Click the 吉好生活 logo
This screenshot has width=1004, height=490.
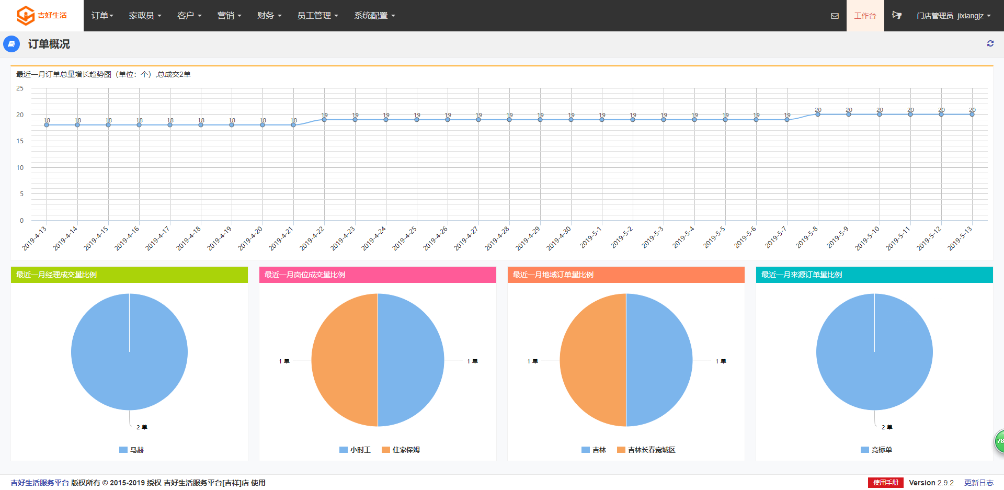(x=42, y=16)
